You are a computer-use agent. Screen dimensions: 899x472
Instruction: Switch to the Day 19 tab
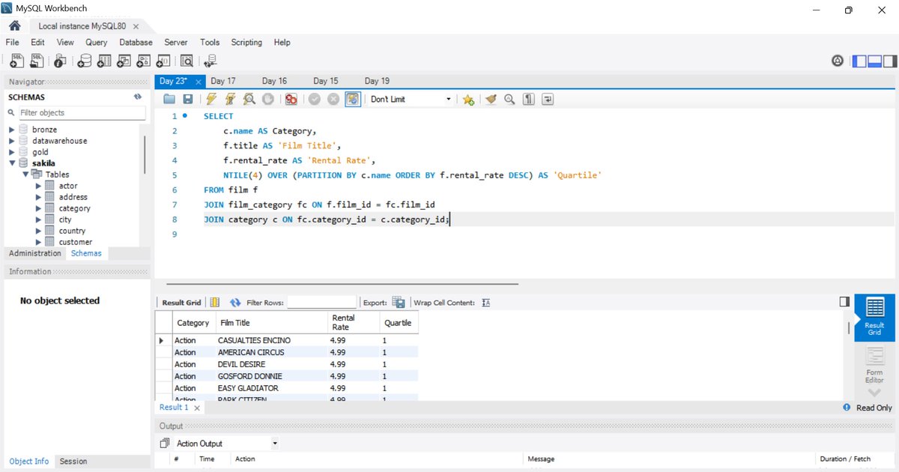tap(377, 81)
